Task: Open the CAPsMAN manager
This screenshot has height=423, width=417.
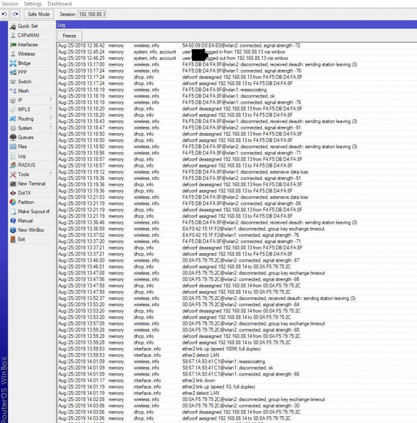Action: coord(28,35)
